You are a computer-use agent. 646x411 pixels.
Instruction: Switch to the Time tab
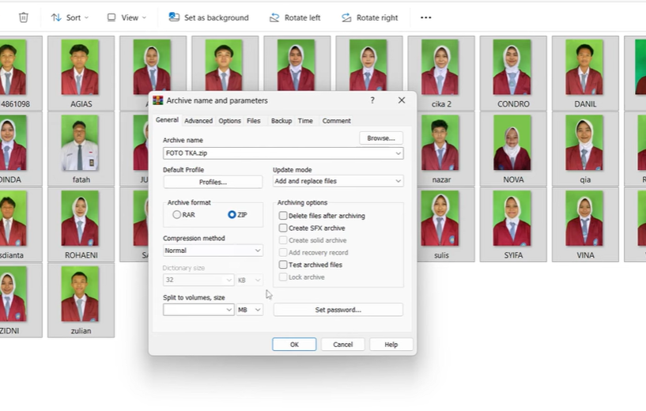click(x=305, y=121)
